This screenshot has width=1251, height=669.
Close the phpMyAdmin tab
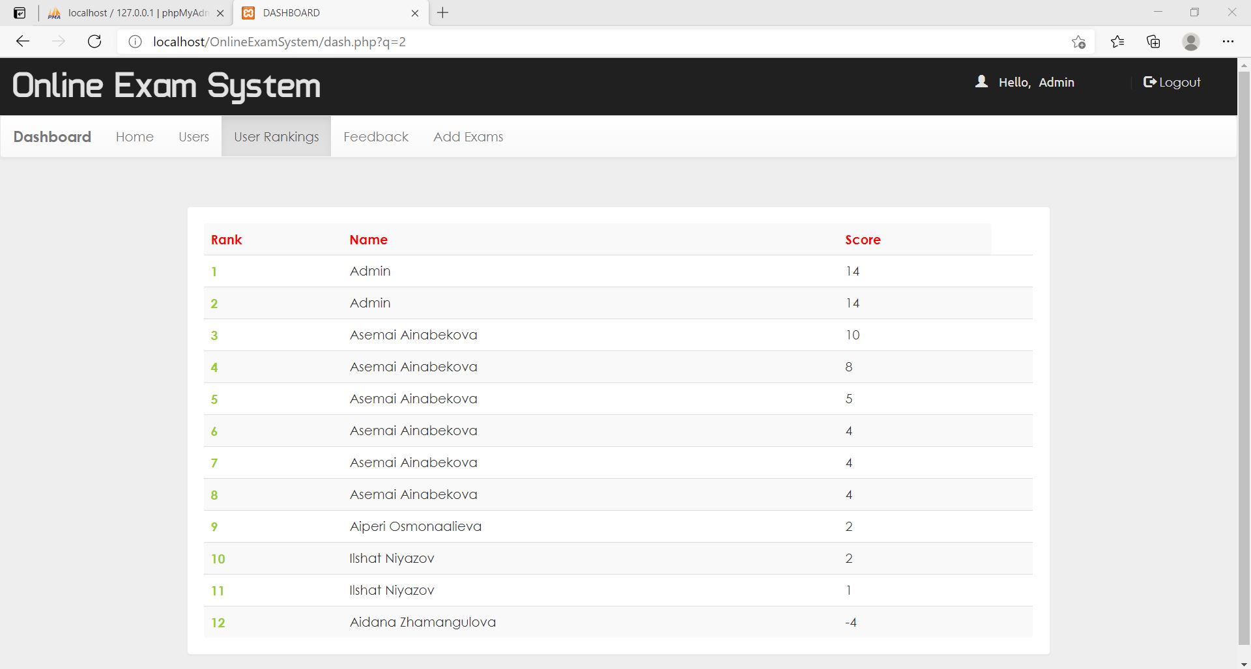tap(220, 13)
